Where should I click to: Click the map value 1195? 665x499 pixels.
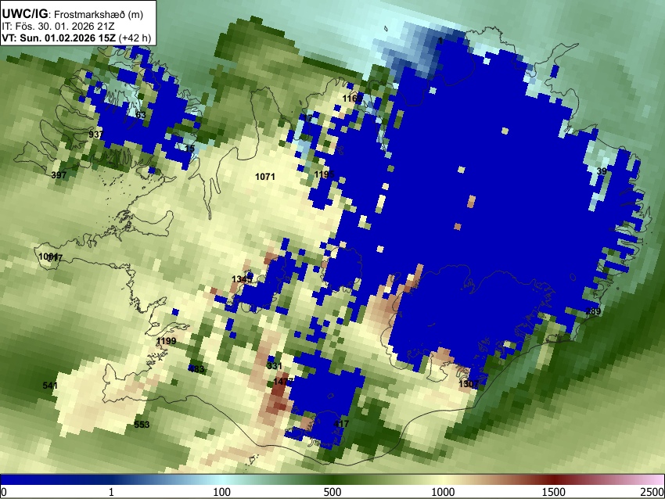click(x=324, y=174)
